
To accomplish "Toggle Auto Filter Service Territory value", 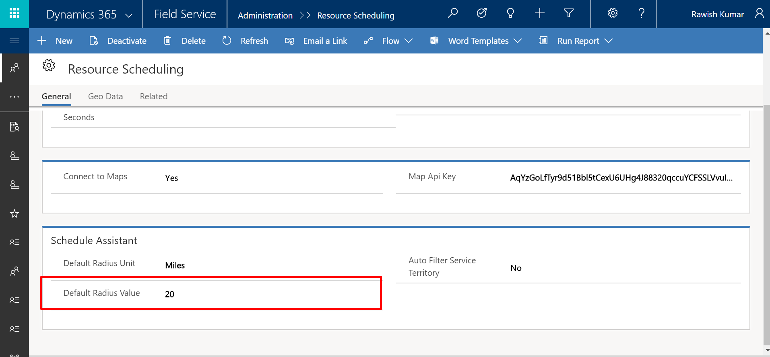I will 516,268.
